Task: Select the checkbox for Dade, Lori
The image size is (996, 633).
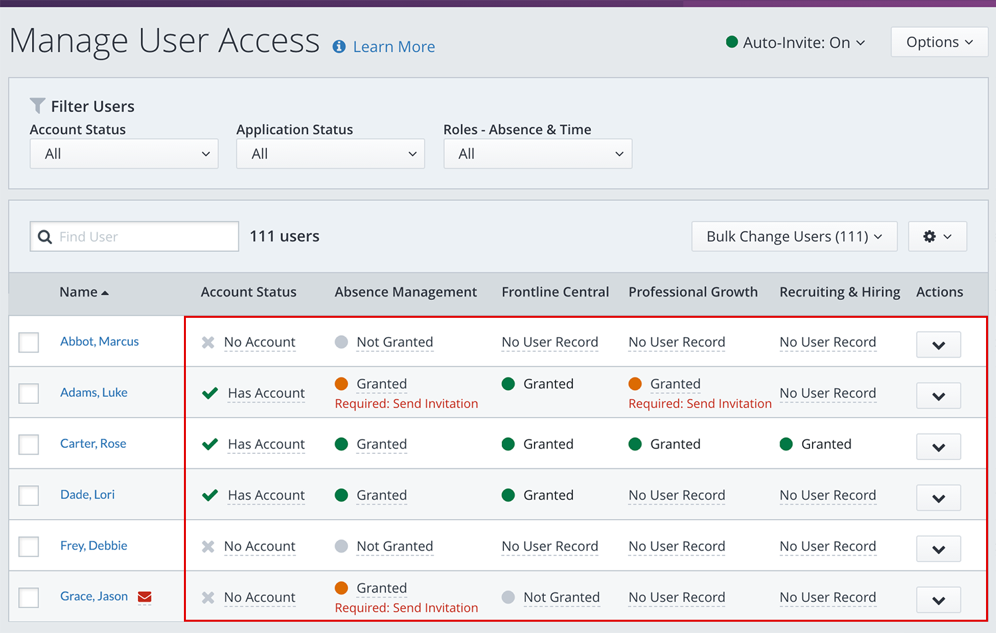Action: pos(29,496)
